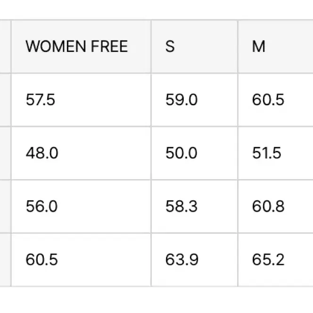Click the WOMEN FREE column header
The height and width of the screenshot is (313, 313).
point(81,47)
